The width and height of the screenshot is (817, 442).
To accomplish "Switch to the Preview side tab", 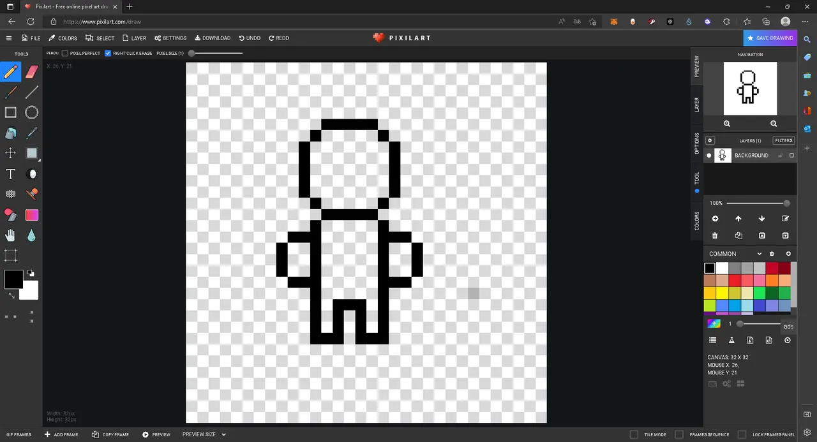I will tap(697, 66).
